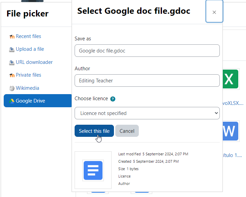Open the Recent files repository
This screenshot has width=246, height=197.
[x=29, y=36]
